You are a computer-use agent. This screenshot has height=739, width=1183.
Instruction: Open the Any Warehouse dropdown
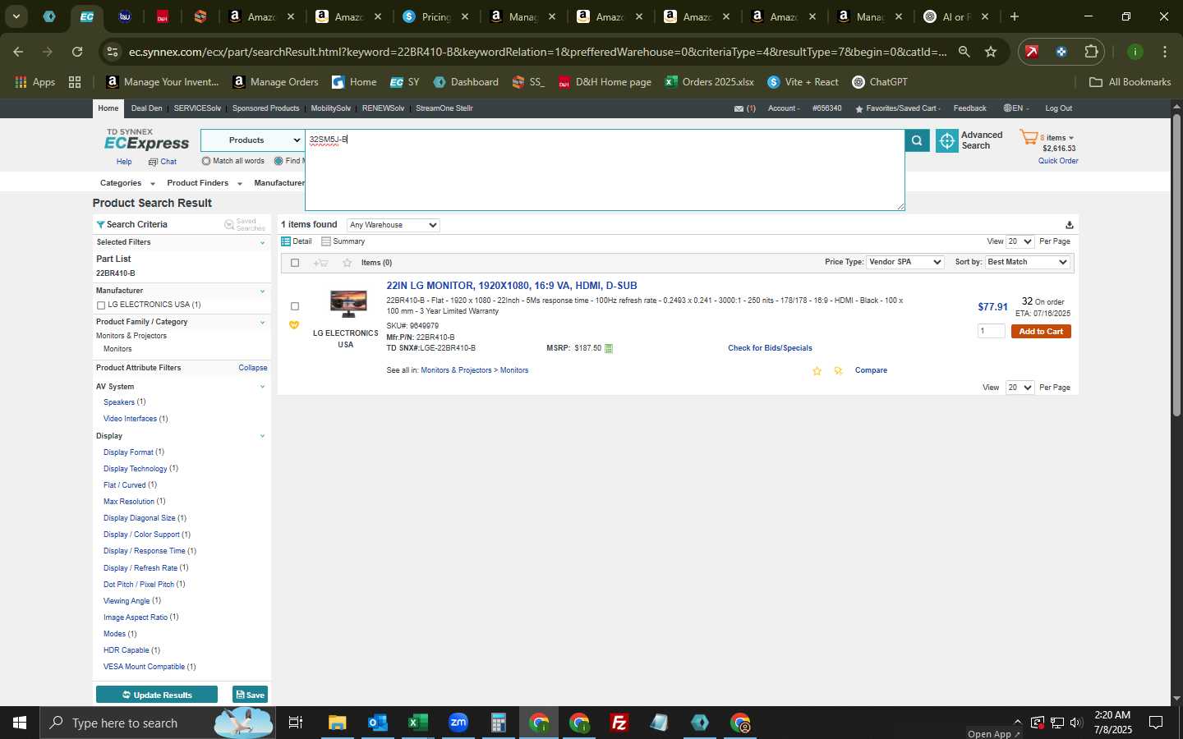pos(393,225)
